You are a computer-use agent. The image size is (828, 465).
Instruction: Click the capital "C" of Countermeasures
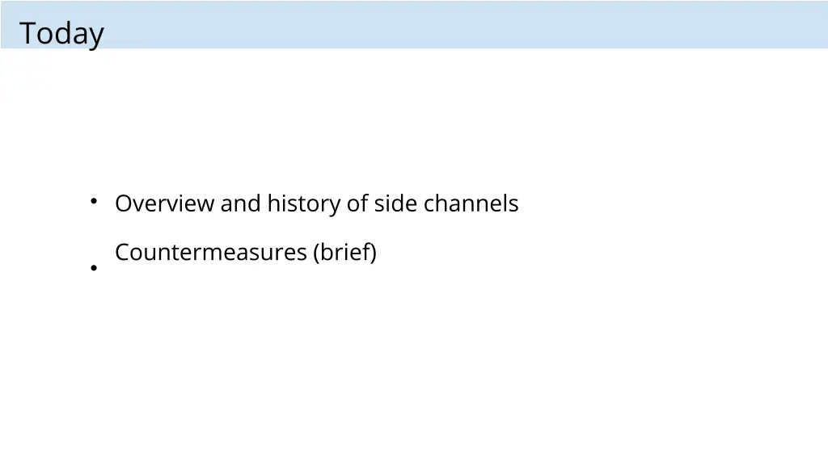(x=123, y=253)
